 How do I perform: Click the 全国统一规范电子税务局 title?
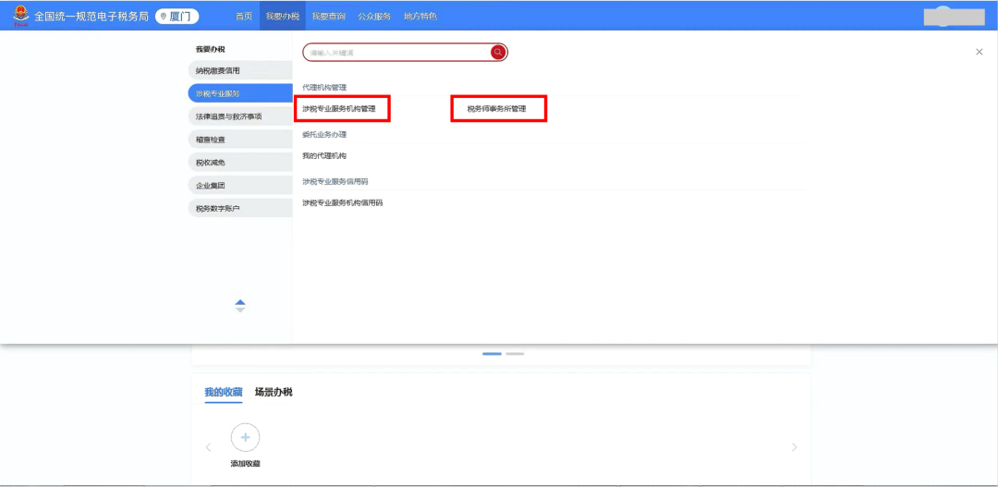(x=93, y=17)
